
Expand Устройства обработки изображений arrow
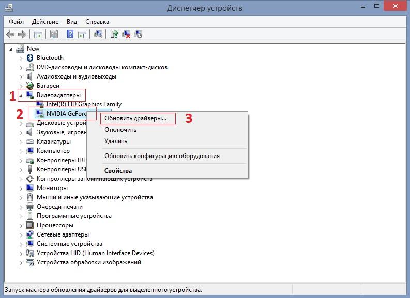pyautogui.click(x=21, y=263)
